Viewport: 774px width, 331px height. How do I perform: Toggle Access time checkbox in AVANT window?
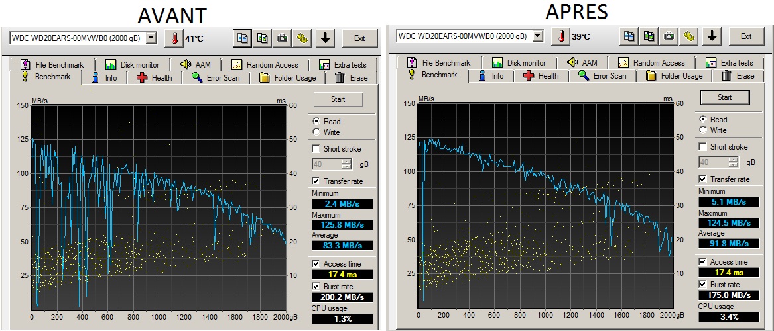pos(316,264)
